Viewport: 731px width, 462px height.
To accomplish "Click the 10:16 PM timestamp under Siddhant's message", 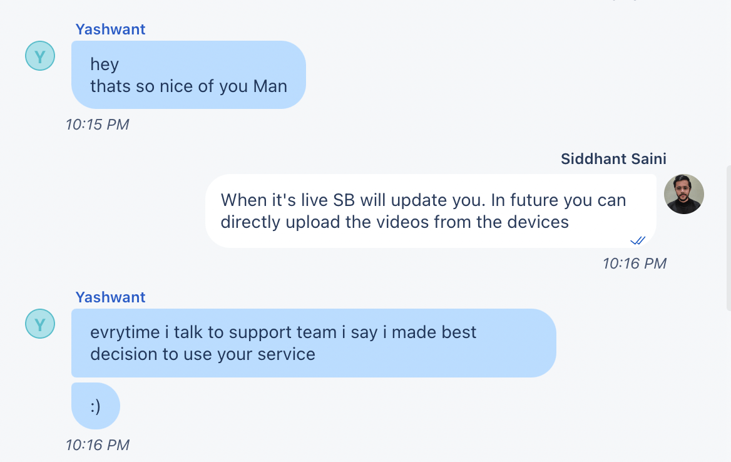I will point(634,264).
